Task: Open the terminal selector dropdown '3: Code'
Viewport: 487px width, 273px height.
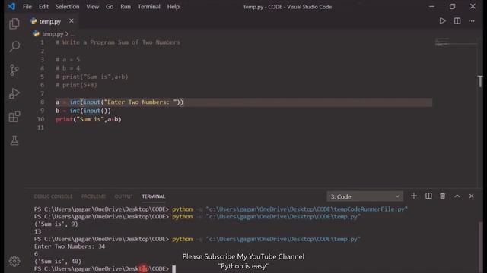Action: click(364, 196)
